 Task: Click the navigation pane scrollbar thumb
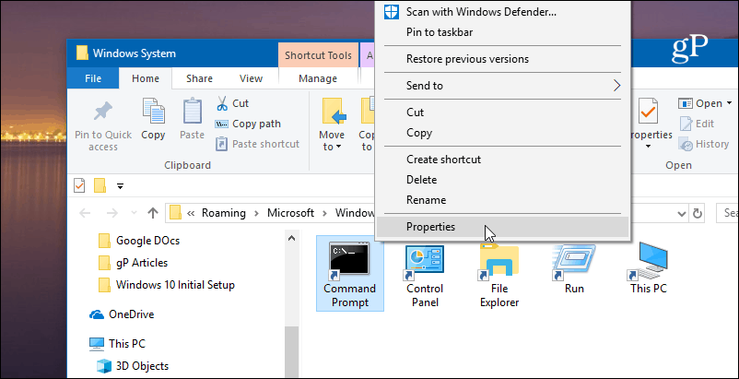[x=291, y=351]
